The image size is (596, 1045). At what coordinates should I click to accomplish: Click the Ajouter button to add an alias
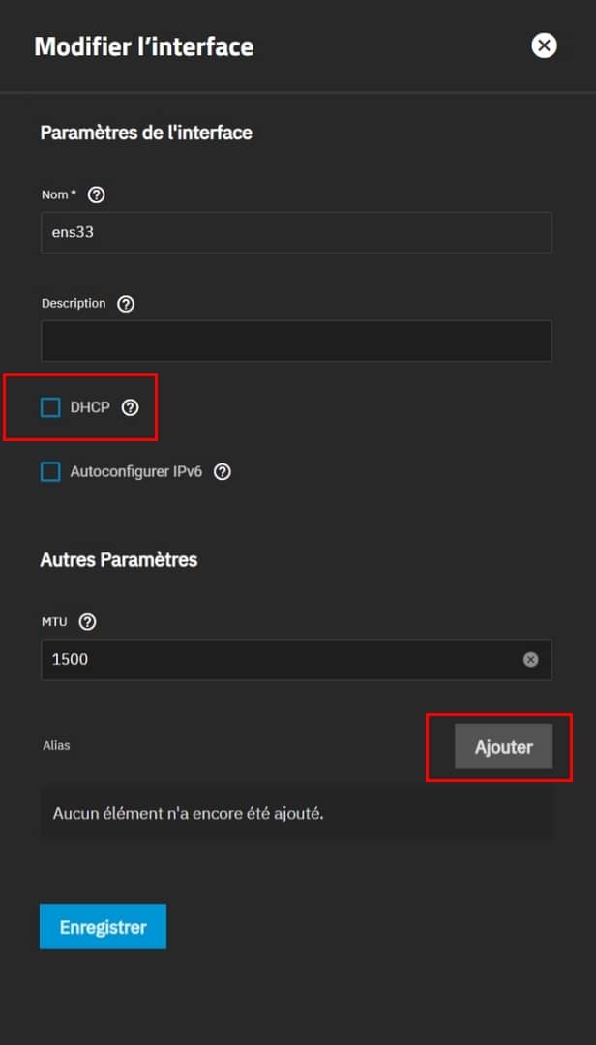click(503, 747)
